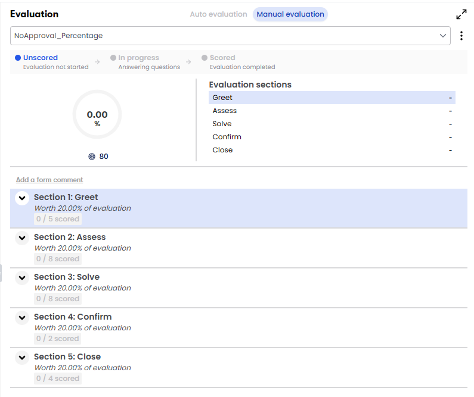Expand Section 3: Solve chevron

click(22, 278)
